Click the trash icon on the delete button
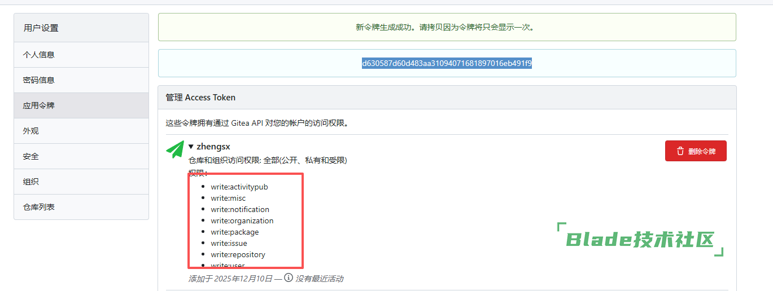The height and width of the screenshot is (291, 773). point(680,151)
